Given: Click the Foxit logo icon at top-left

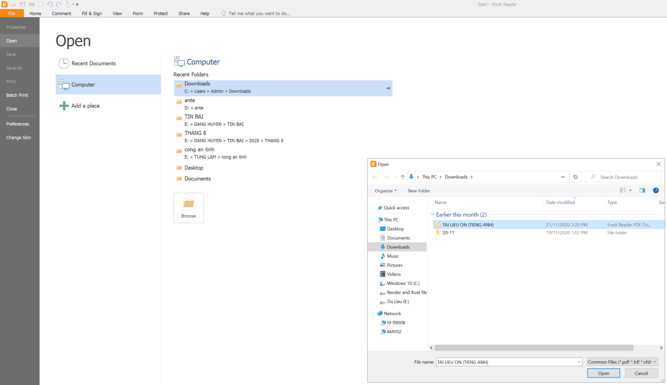Looking at the screenshot, I should pos(4,4).
